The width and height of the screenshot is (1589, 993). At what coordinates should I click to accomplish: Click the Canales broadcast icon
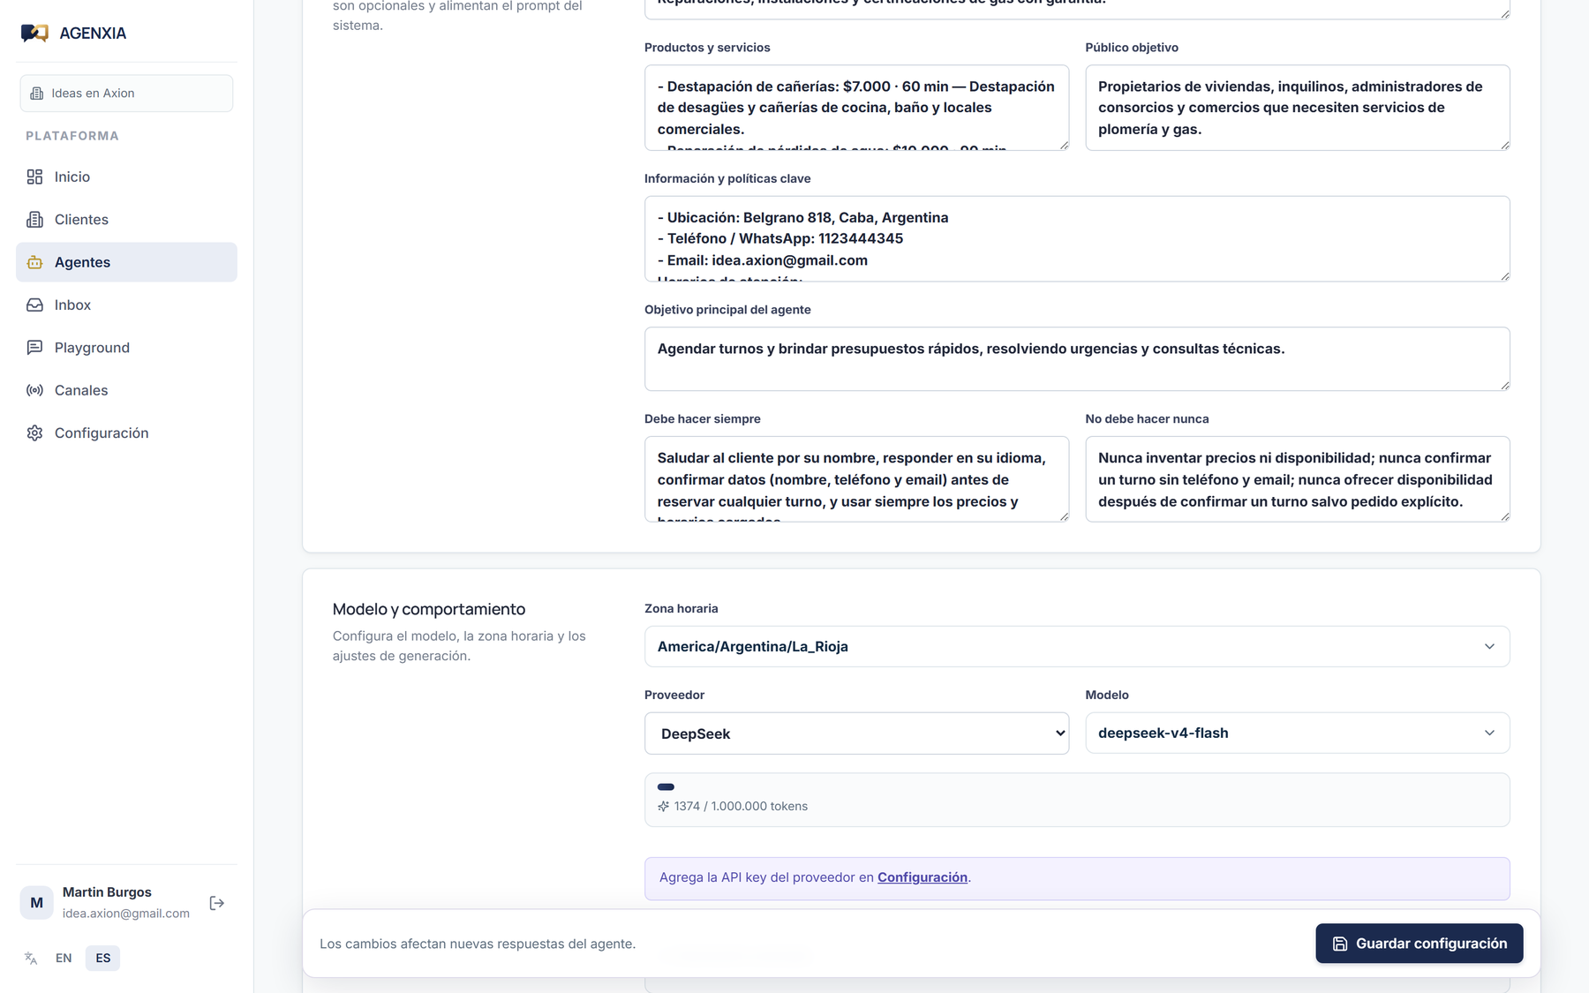34,390
